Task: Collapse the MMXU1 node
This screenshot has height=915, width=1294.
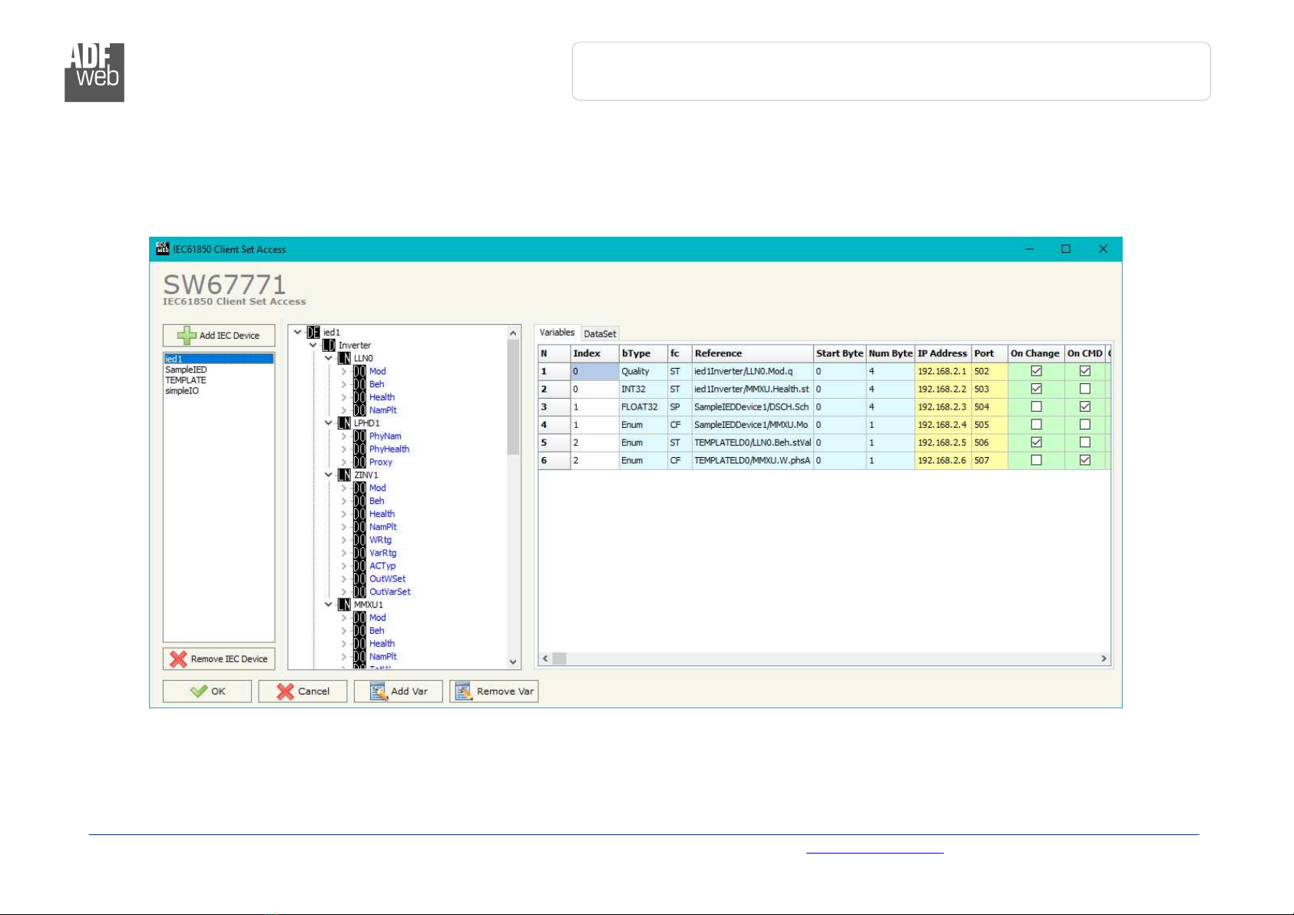Action: 328,605
